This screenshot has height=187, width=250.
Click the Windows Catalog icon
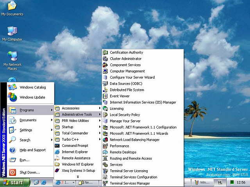[12, 87]
